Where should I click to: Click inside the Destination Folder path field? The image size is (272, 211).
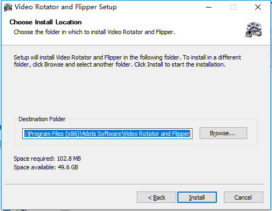pos(107,134)
